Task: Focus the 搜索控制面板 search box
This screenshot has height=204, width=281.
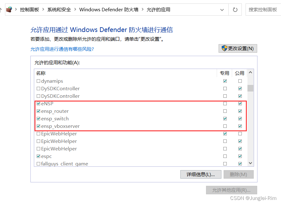Action: click(263, 9)
